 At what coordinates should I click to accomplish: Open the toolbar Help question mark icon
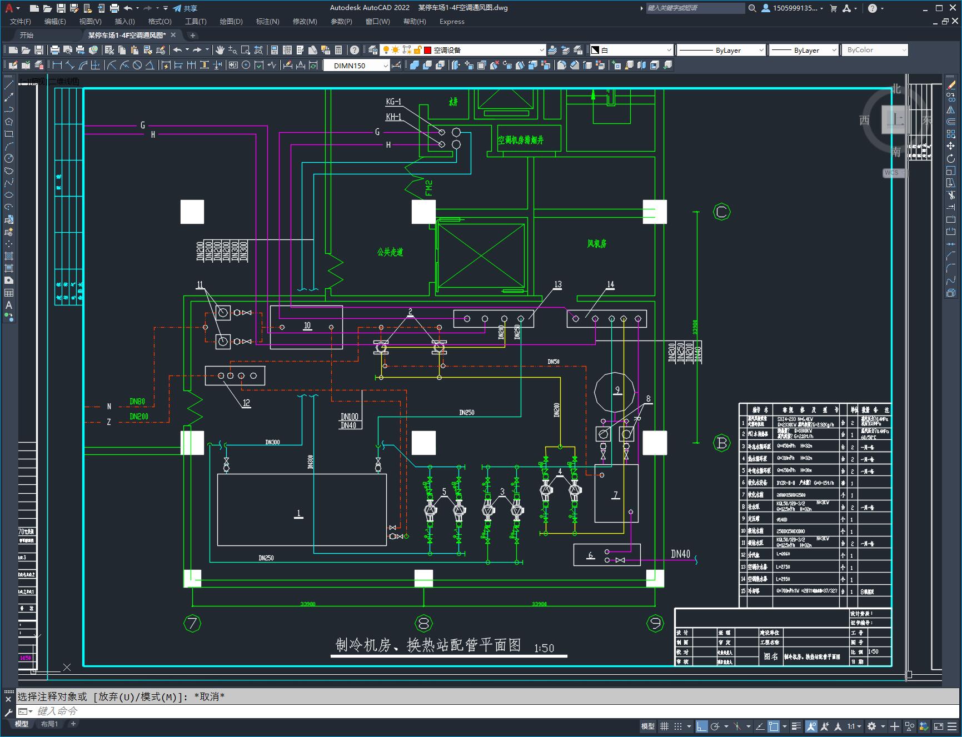354,50
